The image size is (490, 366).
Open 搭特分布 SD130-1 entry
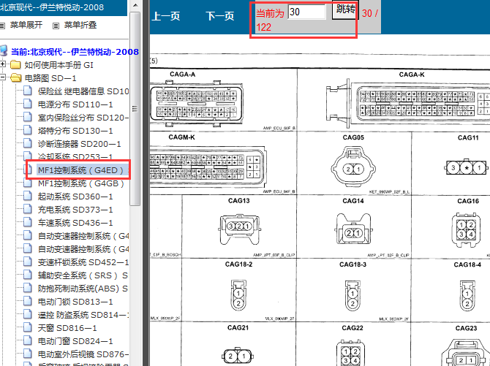coord(75,131)
